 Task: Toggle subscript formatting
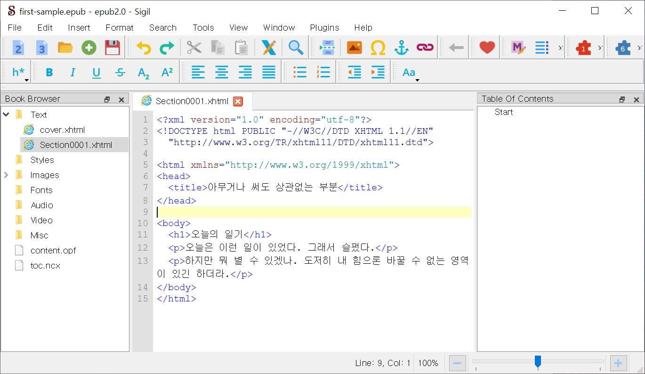pos(144,72)
